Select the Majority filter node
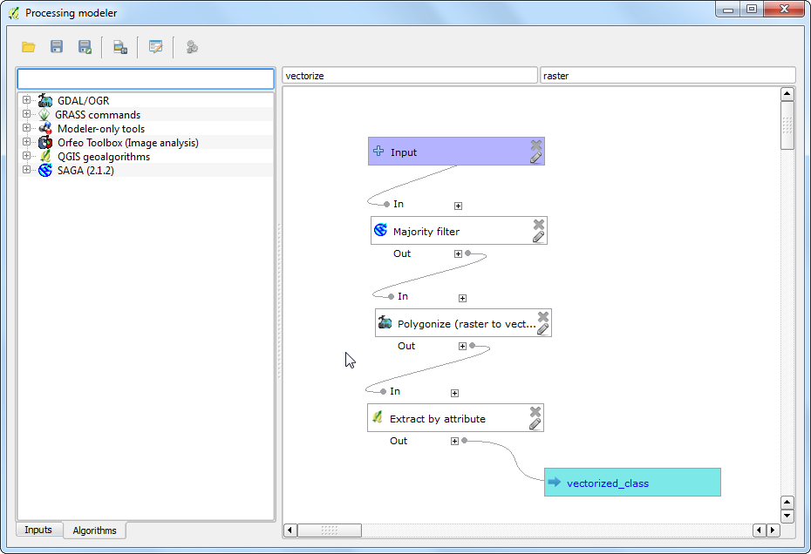Image resolution: width=811 pixels, height=554 pixels. click(x=459, y=231)
